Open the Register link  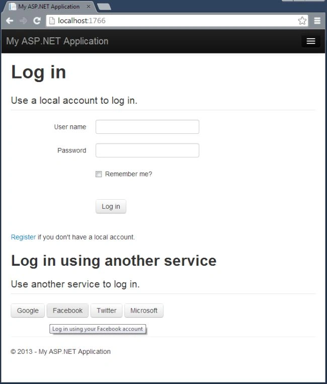(23, 237)
